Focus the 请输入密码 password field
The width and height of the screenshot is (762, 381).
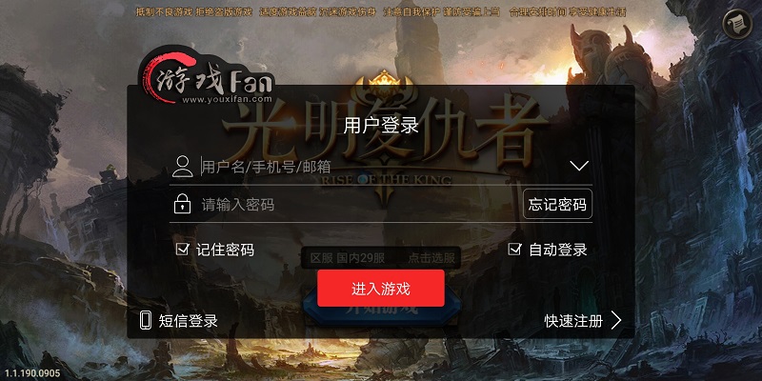point(360,205)
